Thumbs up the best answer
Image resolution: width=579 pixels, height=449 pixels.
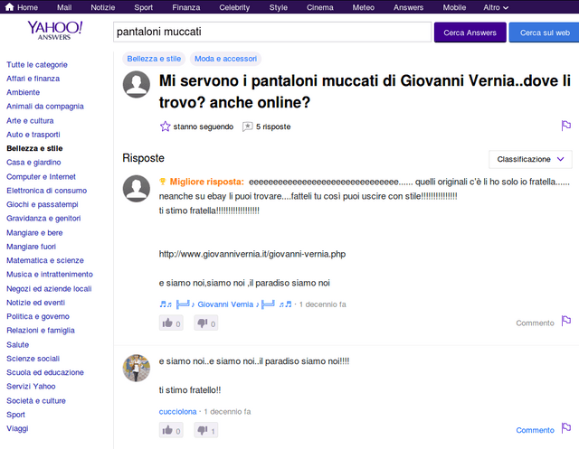(x=171, y=323)
